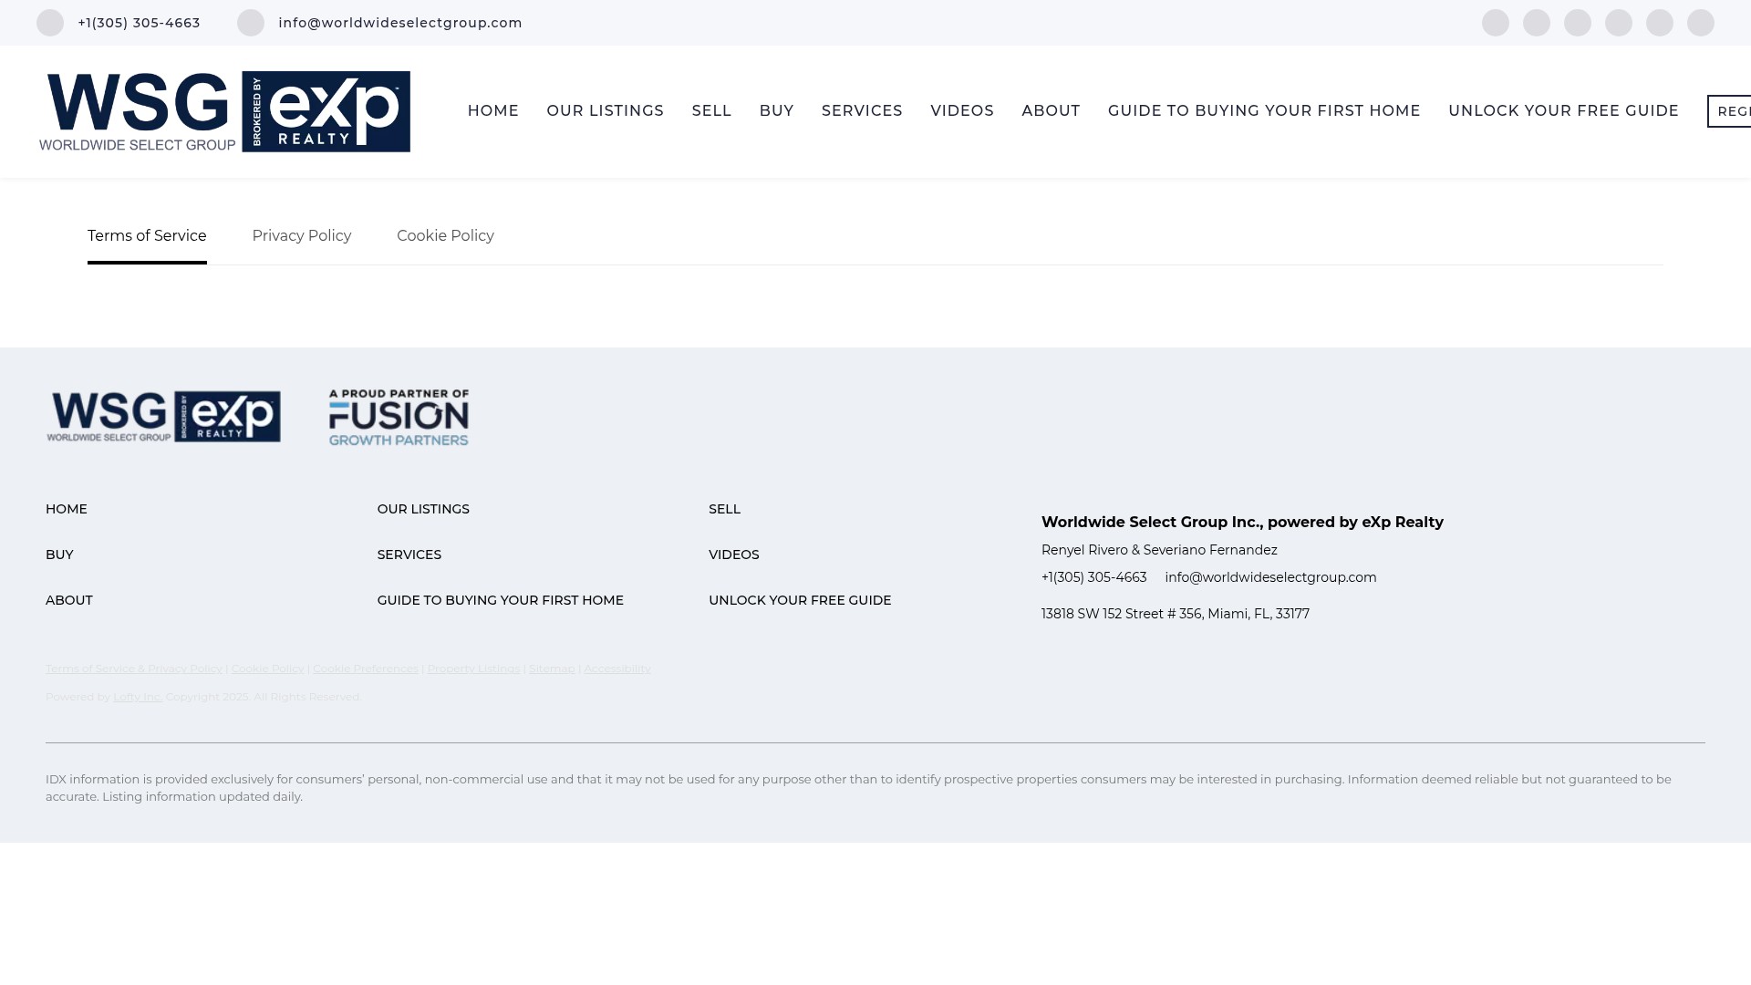The height and width of the screenshot is (985, 1751).
Task: Click the Renyel Rivero & Severiano Fernandez text
Action: 1159,550
